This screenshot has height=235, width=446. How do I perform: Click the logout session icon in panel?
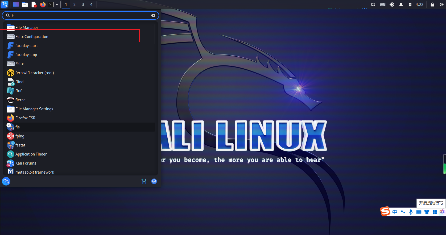[441, 5]
